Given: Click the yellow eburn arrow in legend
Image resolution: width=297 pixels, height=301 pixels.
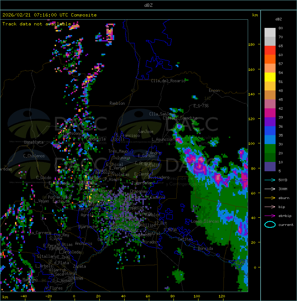Looking at the screenshot, I should coord(270,198).
